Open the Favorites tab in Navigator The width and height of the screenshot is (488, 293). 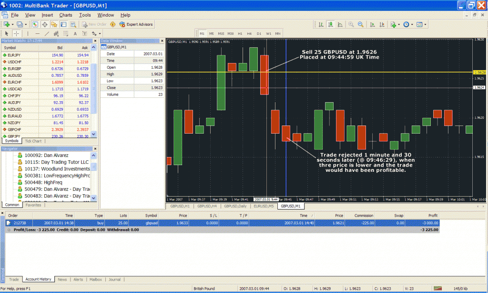click(33, 205)
